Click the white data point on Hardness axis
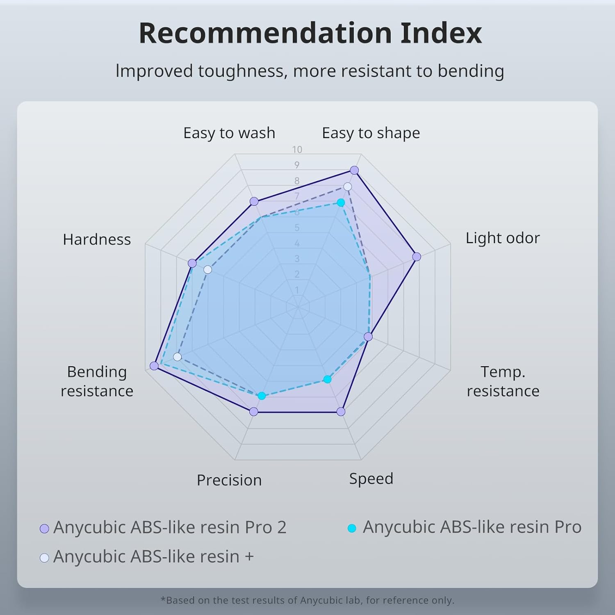This screenshot has width=615, height=615. pyautogui.click(x=208, y=269)
